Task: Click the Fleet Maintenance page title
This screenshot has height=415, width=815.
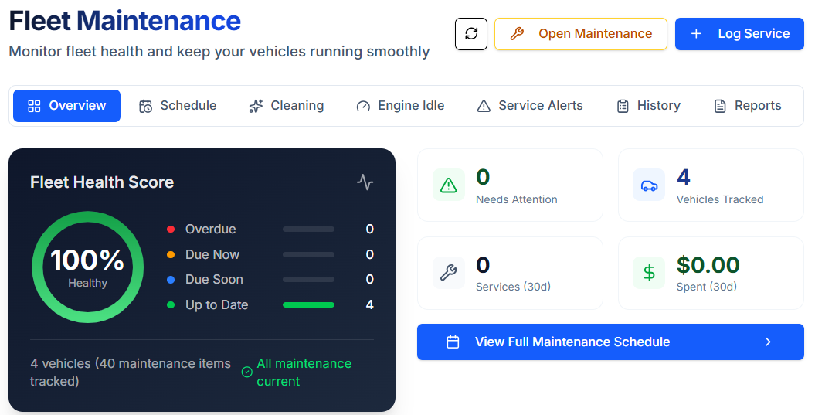Action: (x=124, y=21)
